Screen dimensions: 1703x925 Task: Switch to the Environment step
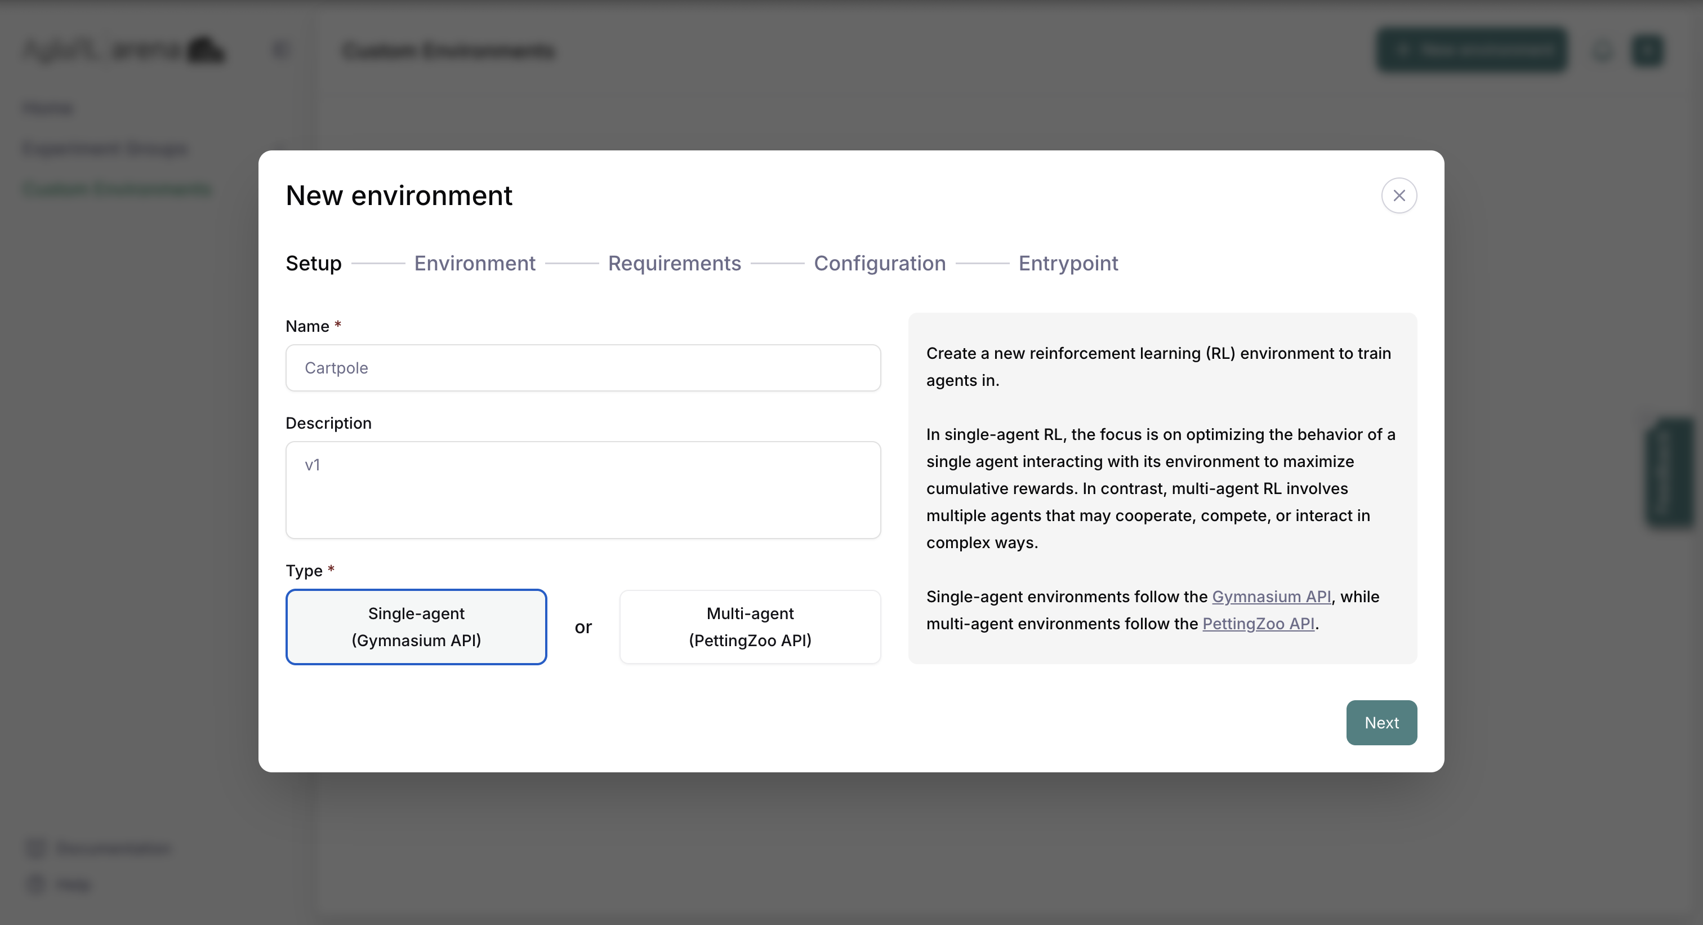point(474,263)
